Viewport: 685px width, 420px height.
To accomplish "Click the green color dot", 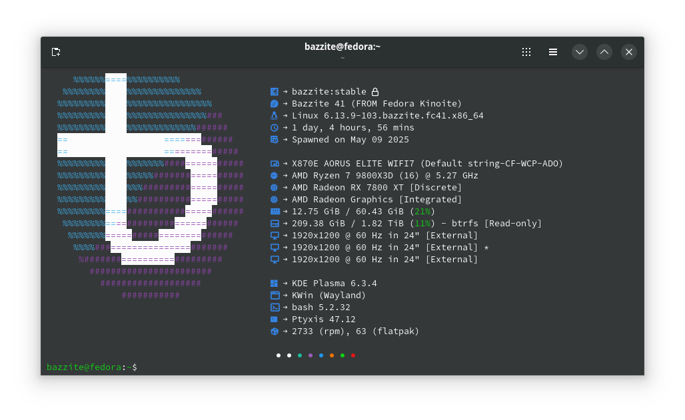I will 342,355.
